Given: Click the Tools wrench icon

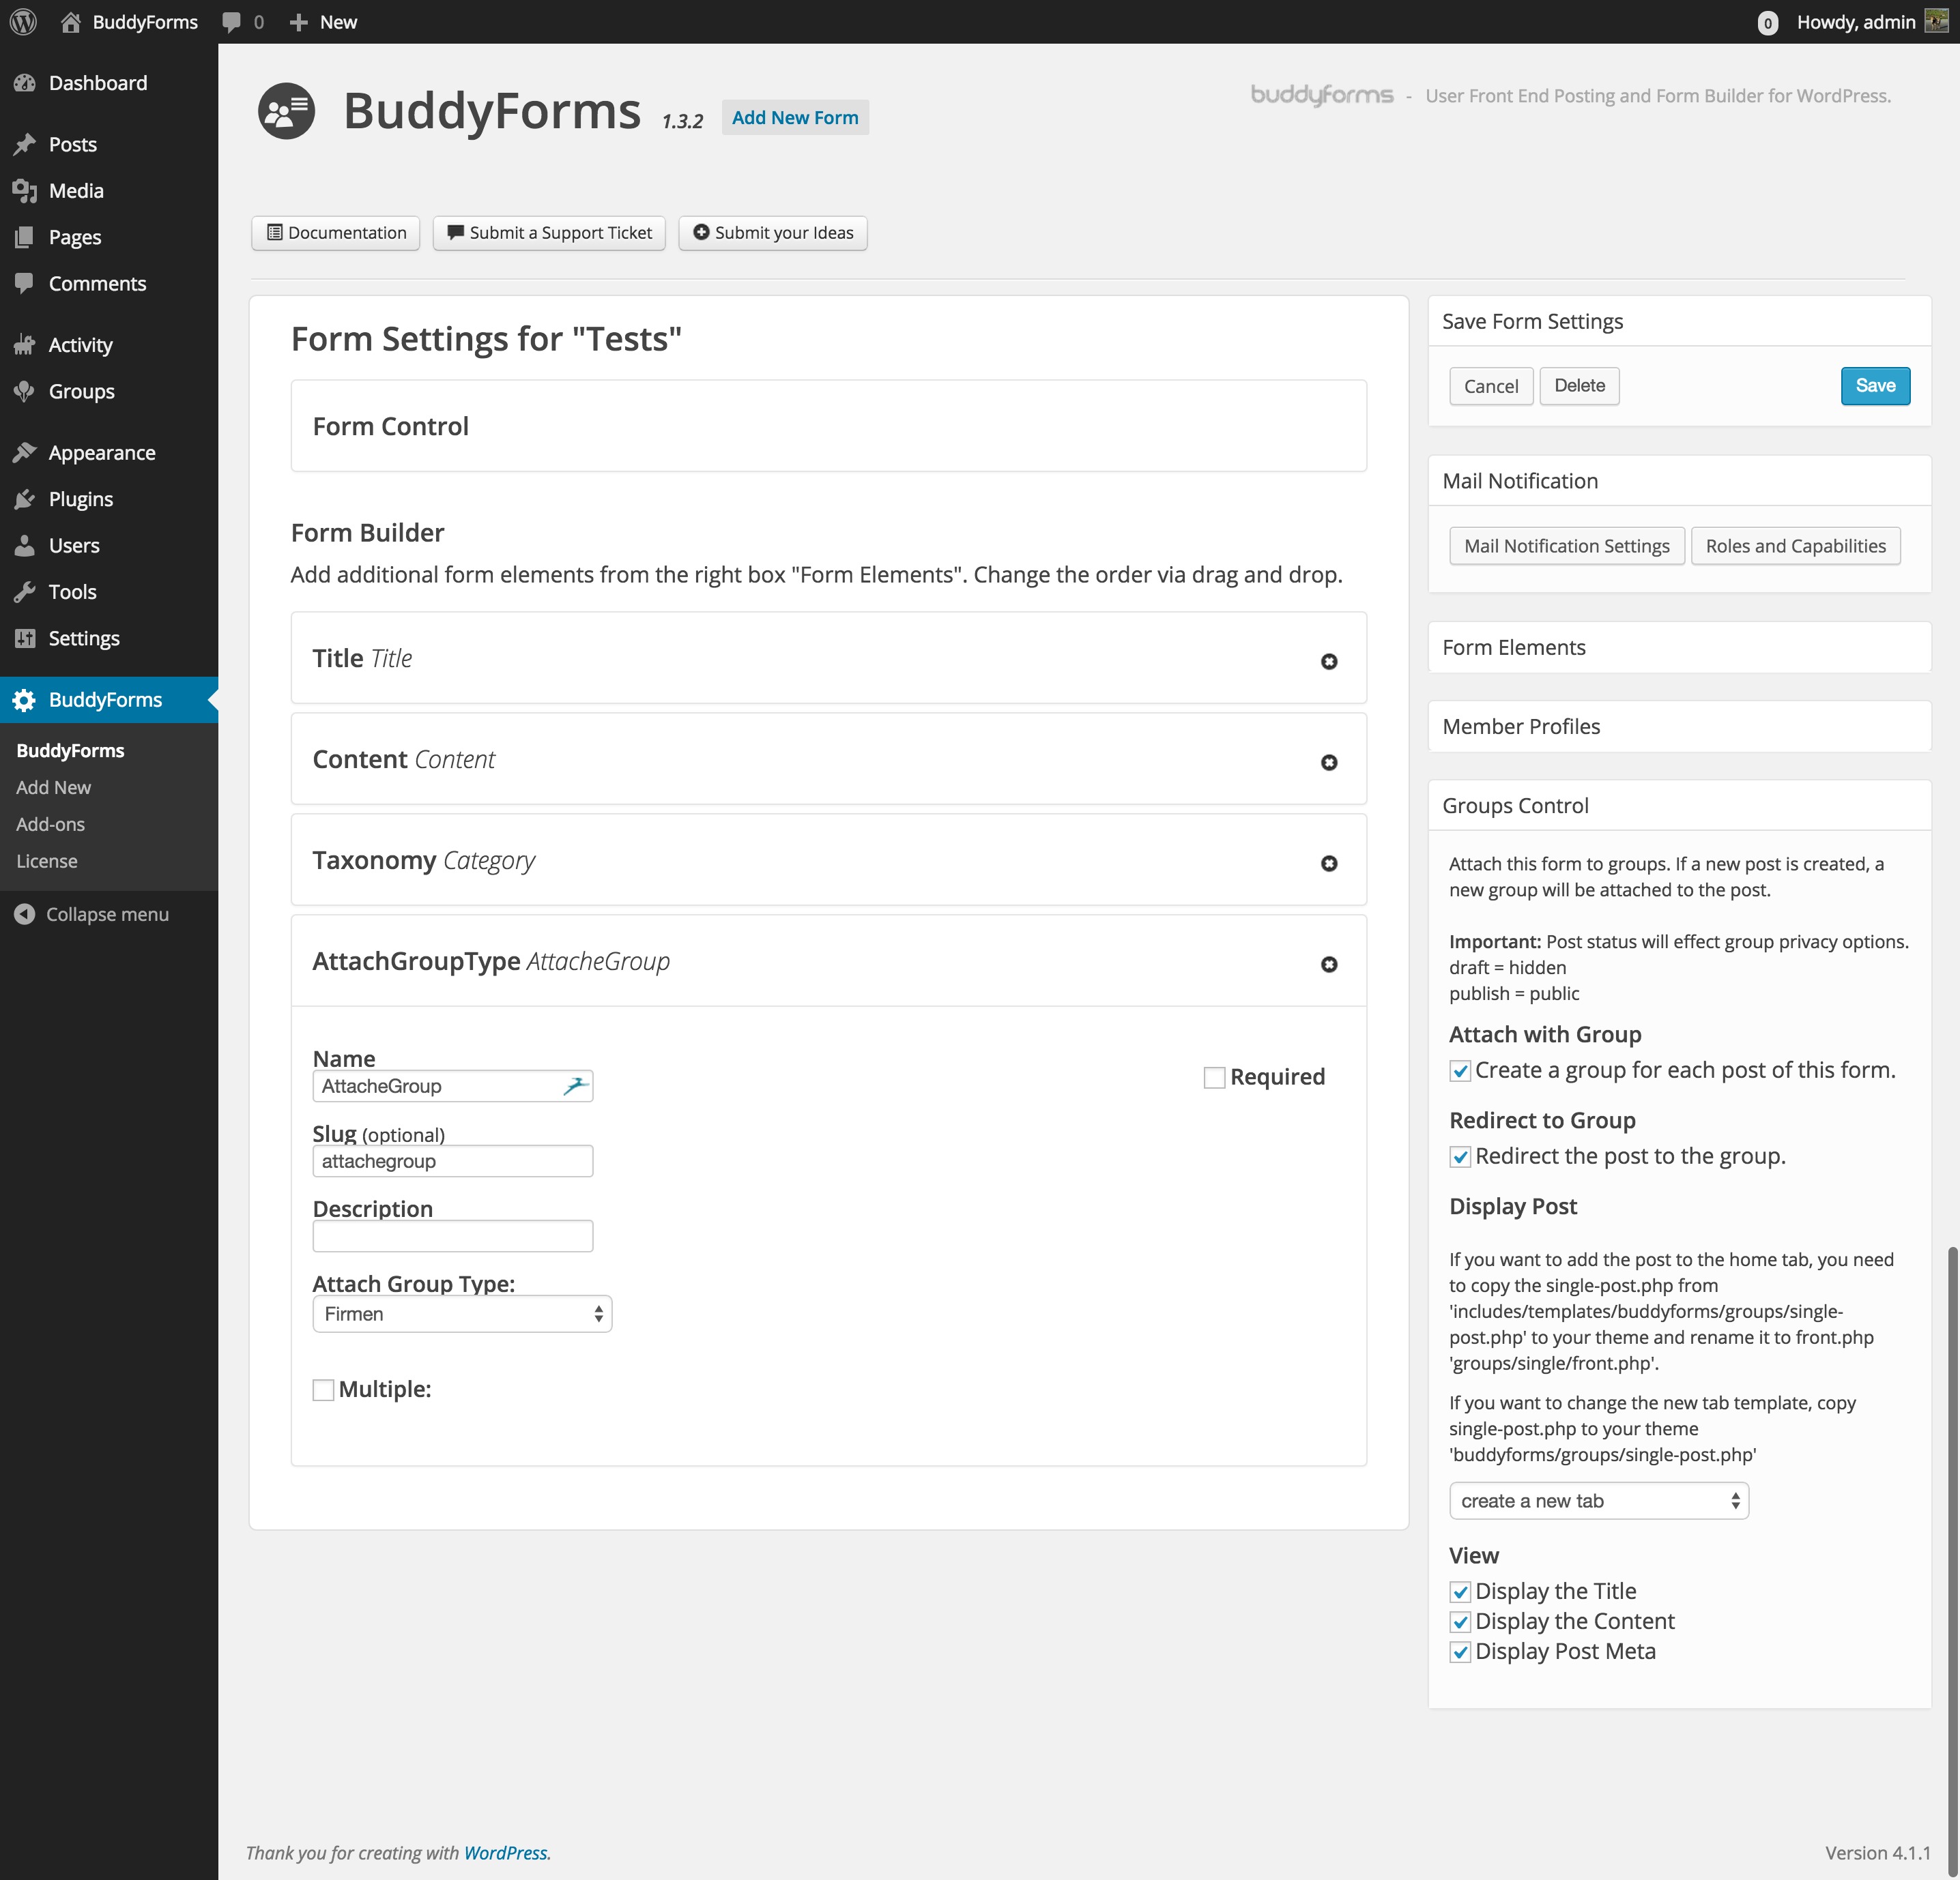Looking at the screenshot, I should click(25, 591).
